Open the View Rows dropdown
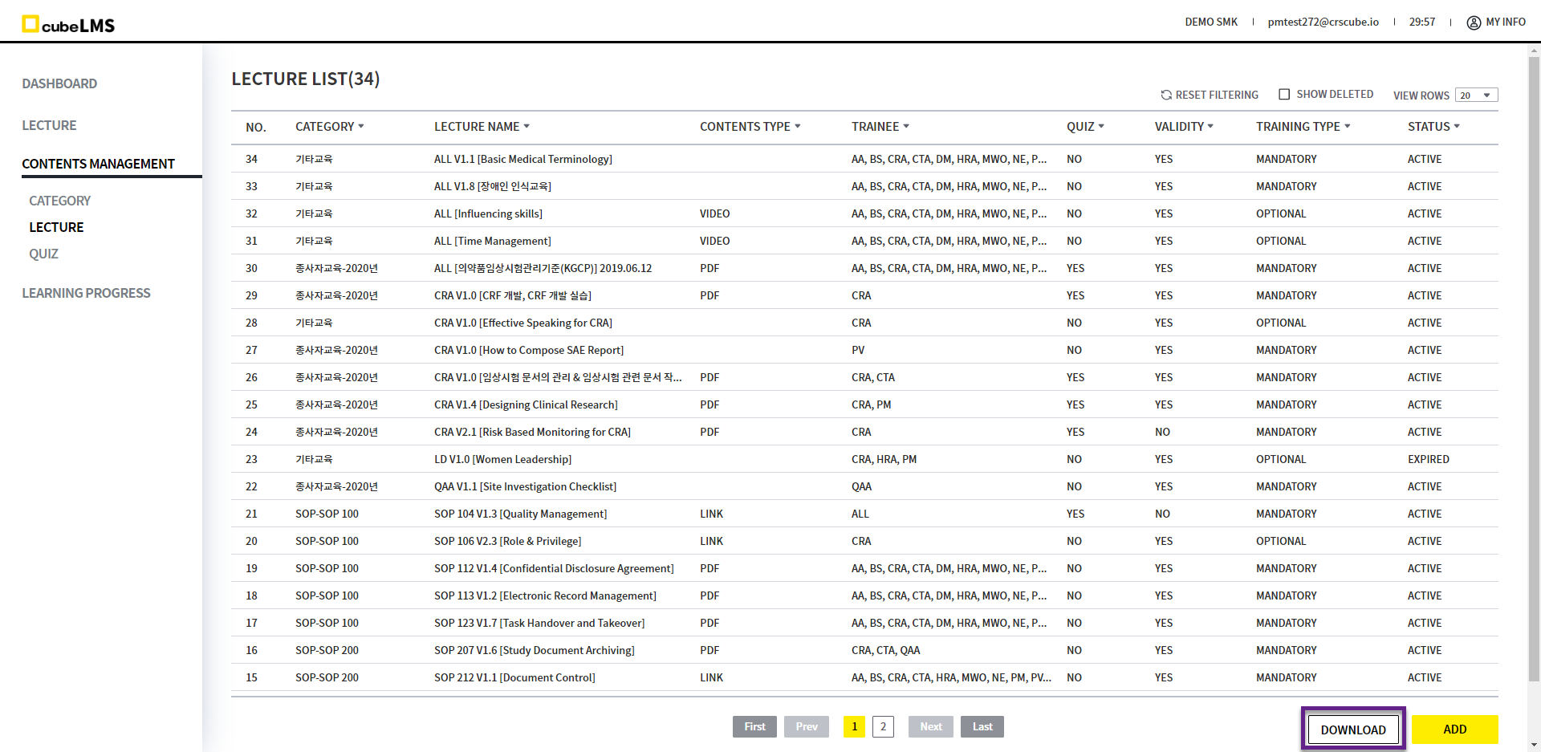 coord(1476,96)
